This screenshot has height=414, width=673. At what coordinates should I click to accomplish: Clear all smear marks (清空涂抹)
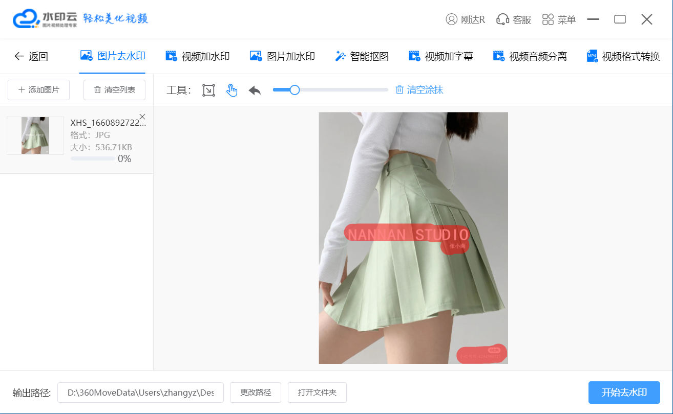pos(419,90)
